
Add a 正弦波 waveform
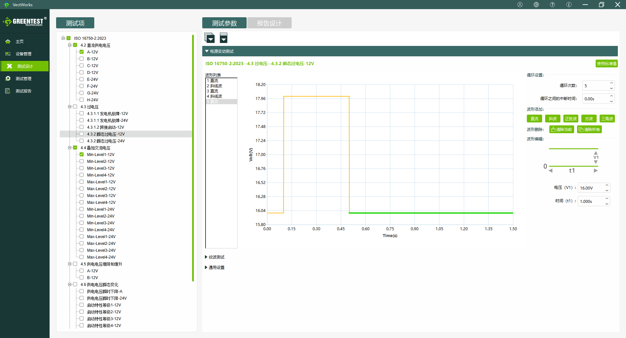(x=571, y=119)
